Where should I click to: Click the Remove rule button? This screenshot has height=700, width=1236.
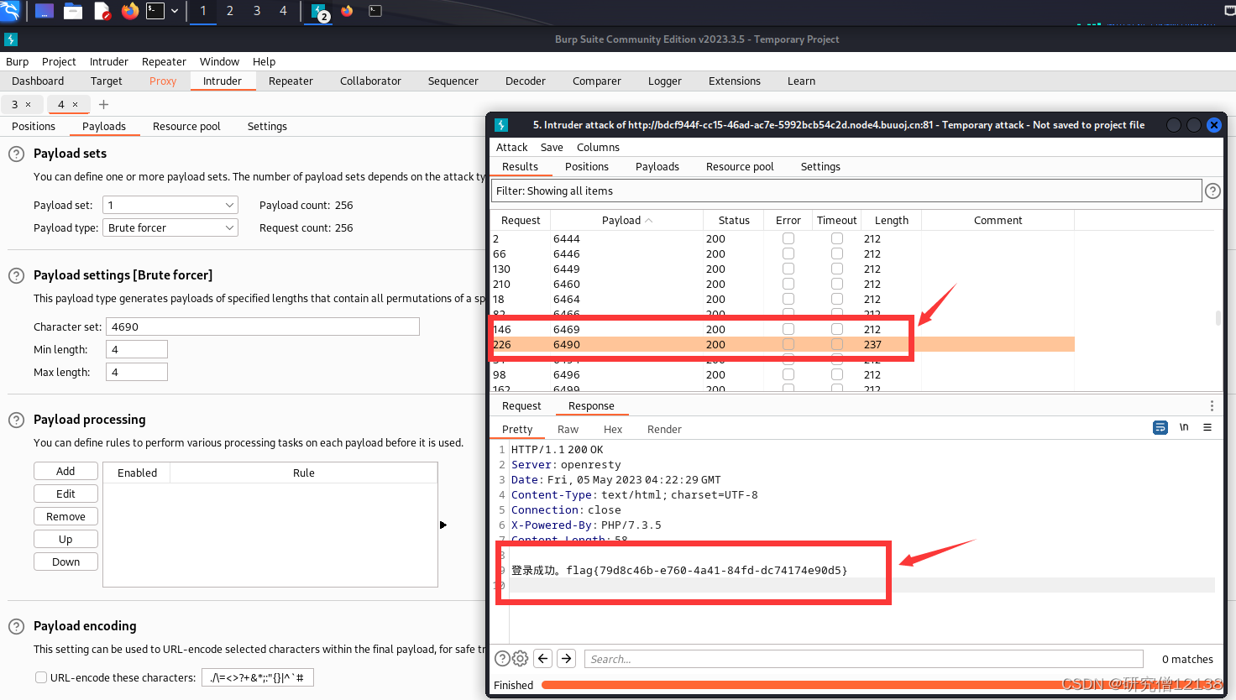tap(65, 516)
